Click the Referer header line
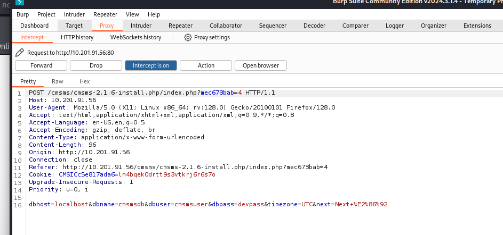This screenshot has width=503, height=235. coord(178,167)
